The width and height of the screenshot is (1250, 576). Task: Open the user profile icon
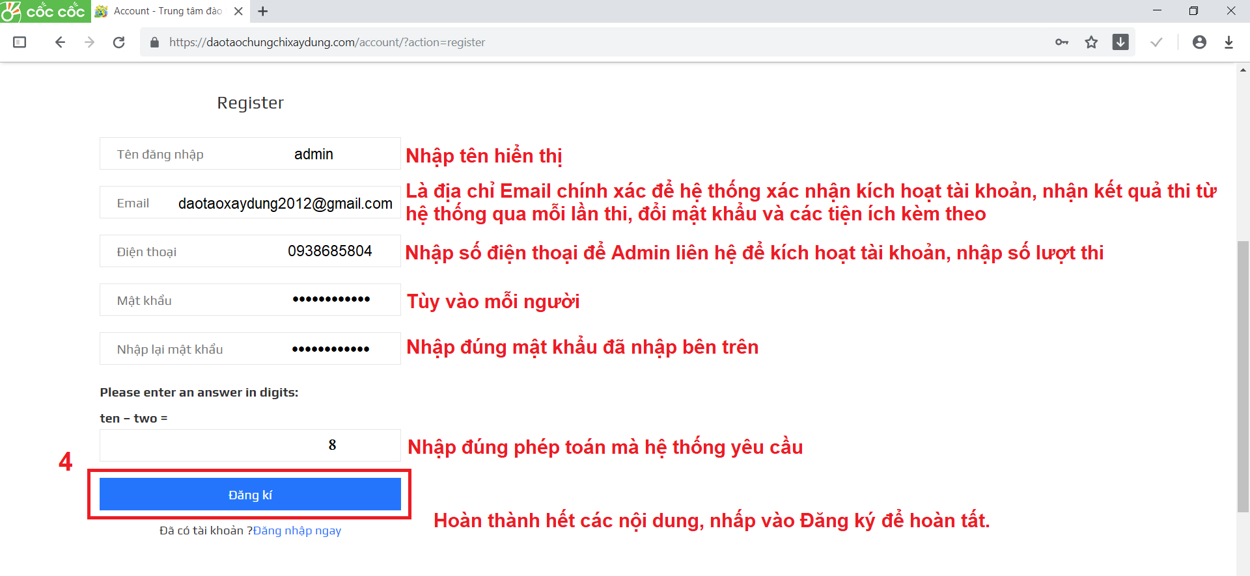point(1199,42)
